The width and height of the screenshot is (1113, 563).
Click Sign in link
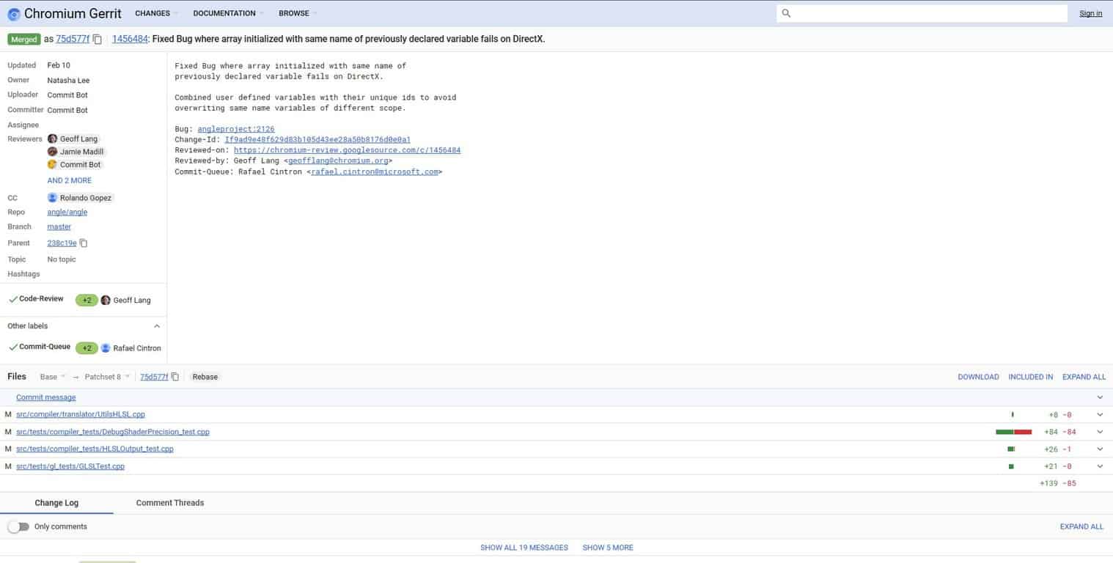1090,13
